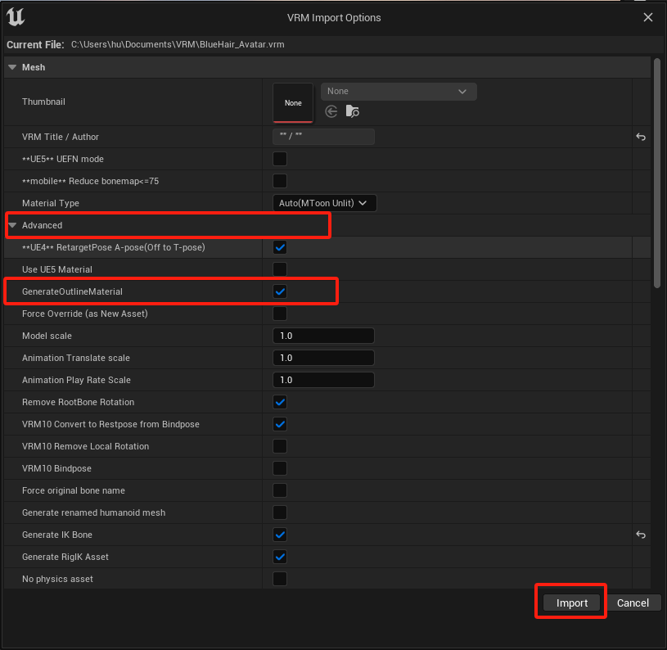The height and width of the screenshot is (650, 667).
Task: Click the use selected asset arrow icon
Action: click(331, 111)
